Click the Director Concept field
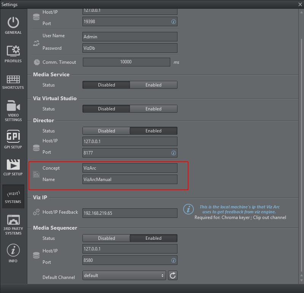304x293 pixels. (130, 168)
